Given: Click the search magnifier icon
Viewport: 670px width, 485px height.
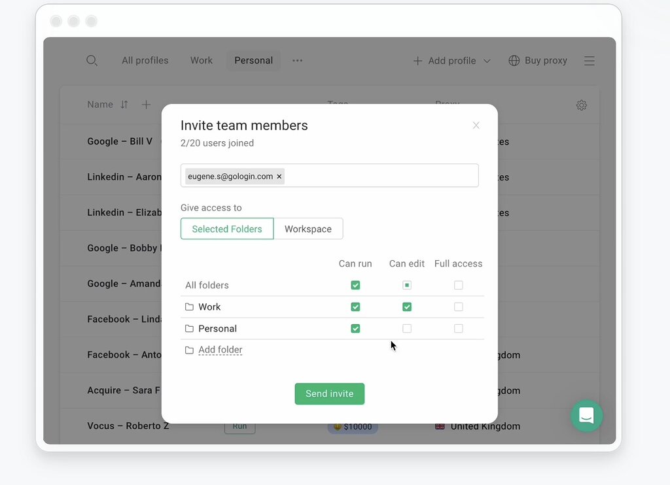Looking at the screenshot, I should tap(92, 61).
